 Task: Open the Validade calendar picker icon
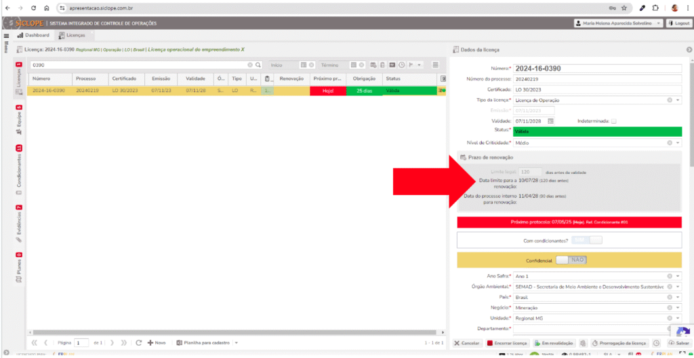coord(550,120)
